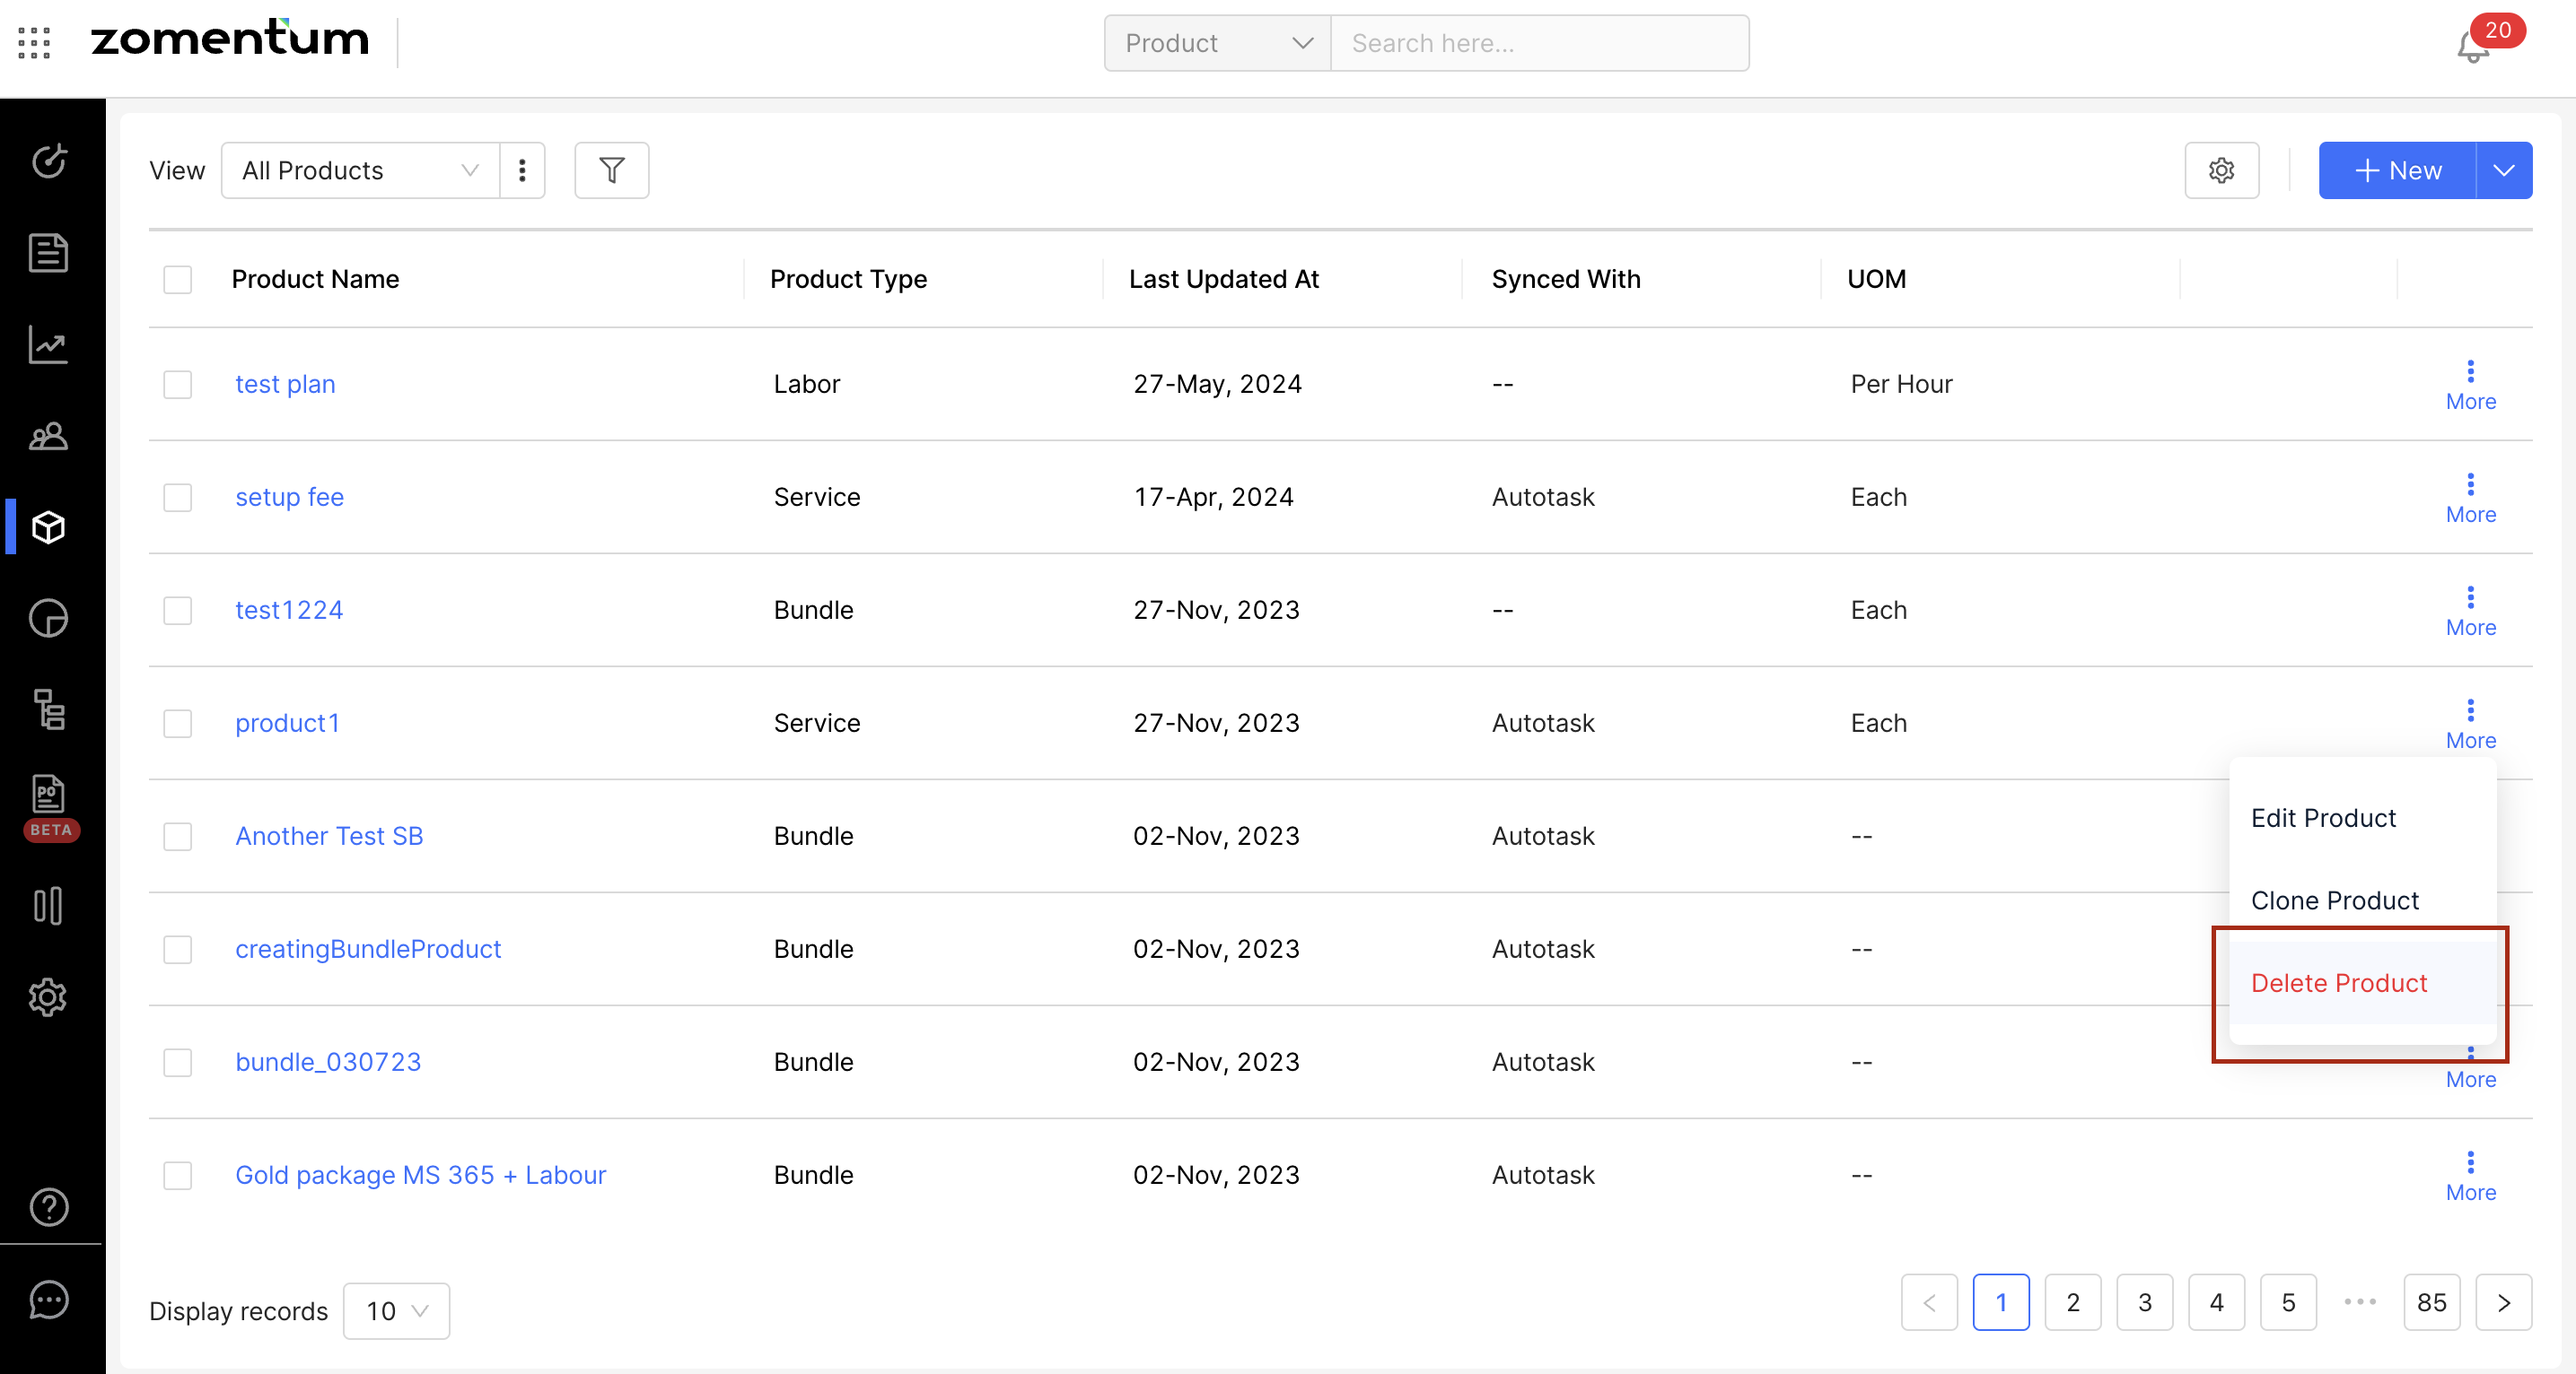Open the Display records count dropdown
2576x1374 pixels.
tap(396, 1311)
